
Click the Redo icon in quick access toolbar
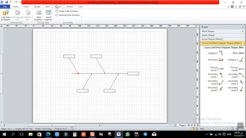[16, 2]
